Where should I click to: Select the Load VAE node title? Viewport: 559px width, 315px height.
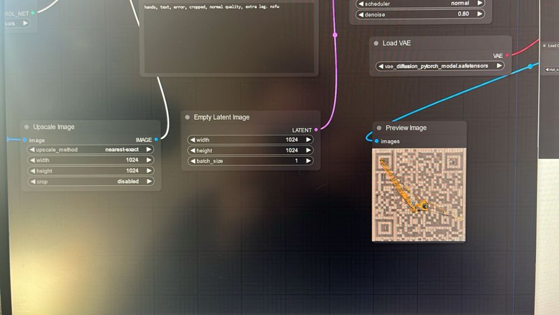[396, 43]
